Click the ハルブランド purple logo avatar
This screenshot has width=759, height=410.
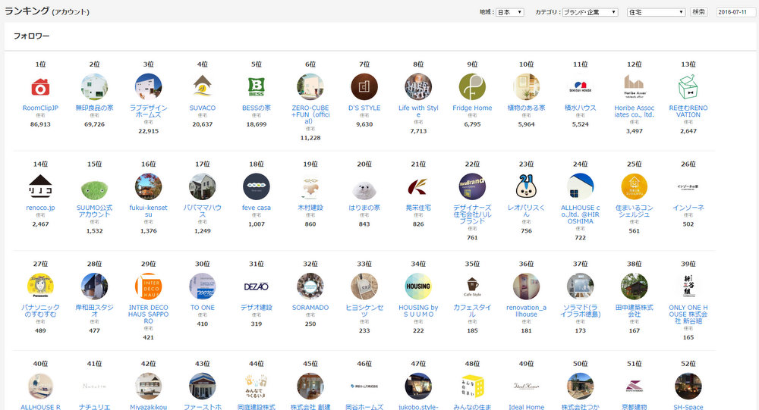472,186
